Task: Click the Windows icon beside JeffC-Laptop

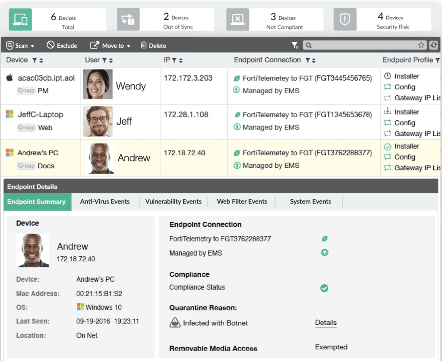Action: pyautogui.click(x=9, y=114)
